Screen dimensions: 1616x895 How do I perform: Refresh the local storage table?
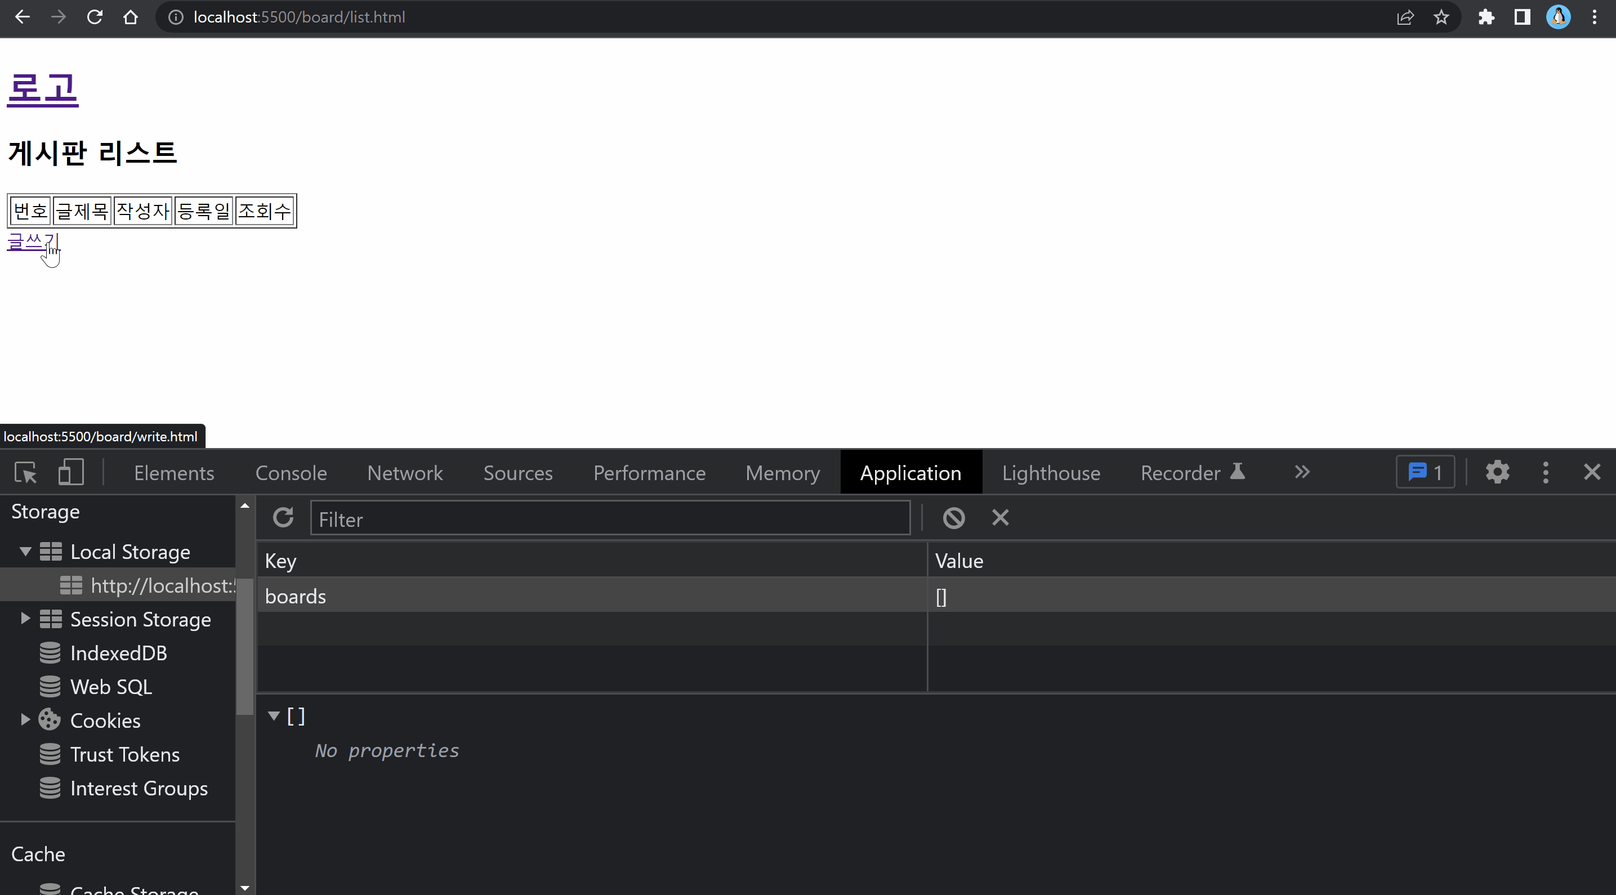pos(283,518)
